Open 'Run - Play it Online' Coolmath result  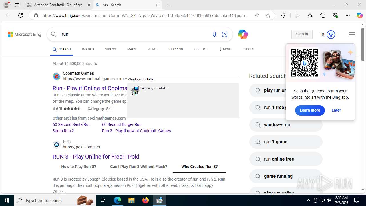[90, 88]
